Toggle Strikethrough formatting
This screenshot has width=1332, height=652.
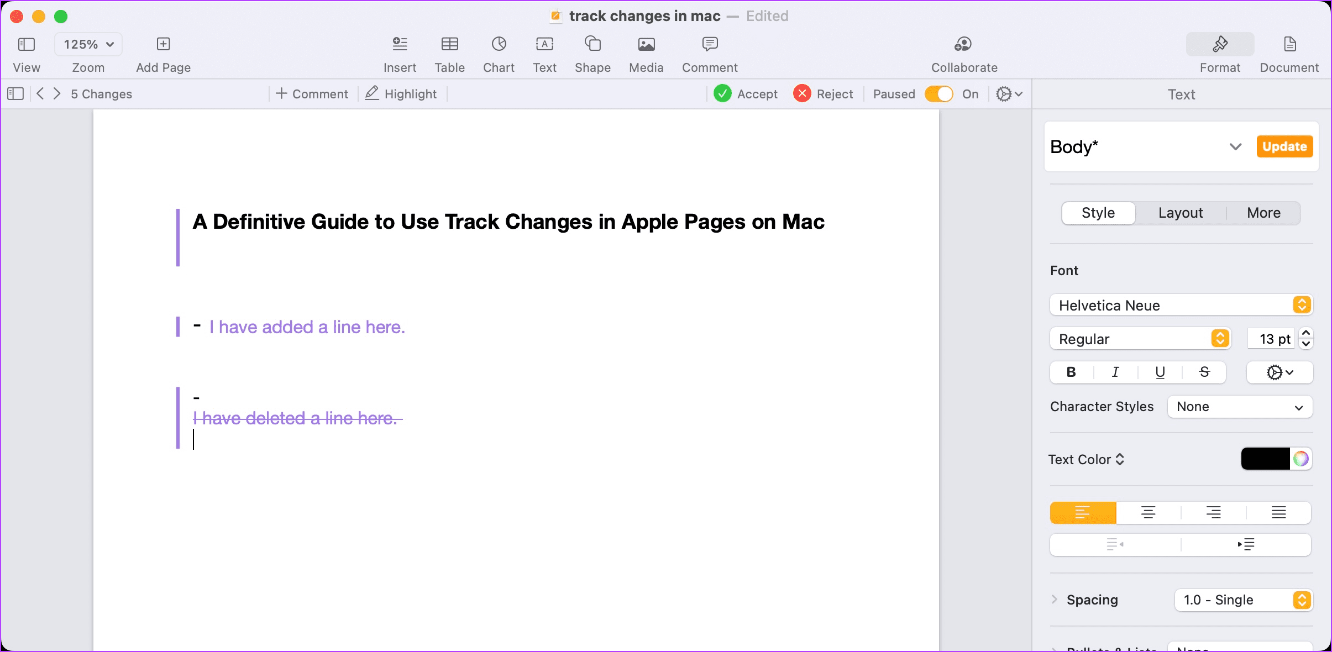[x=1204, y=372]
